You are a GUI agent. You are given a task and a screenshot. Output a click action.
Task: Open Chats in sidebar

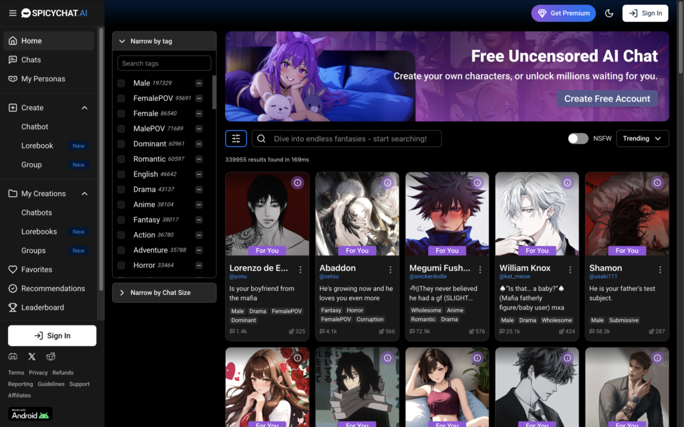pyautogui.click(x=49, y=59)
